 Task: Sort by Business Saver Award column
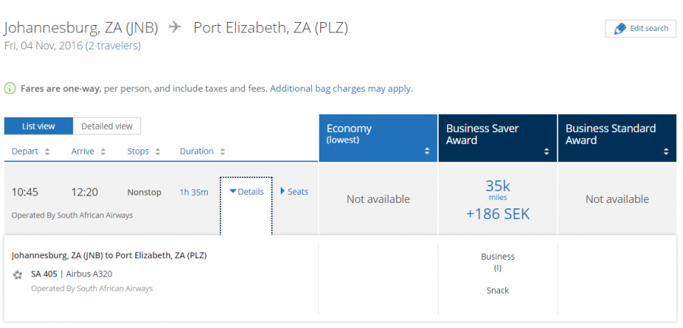click(547, 152)
